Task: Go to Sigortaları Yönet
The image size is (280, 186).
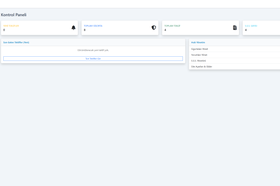Action: click(200, 49)
